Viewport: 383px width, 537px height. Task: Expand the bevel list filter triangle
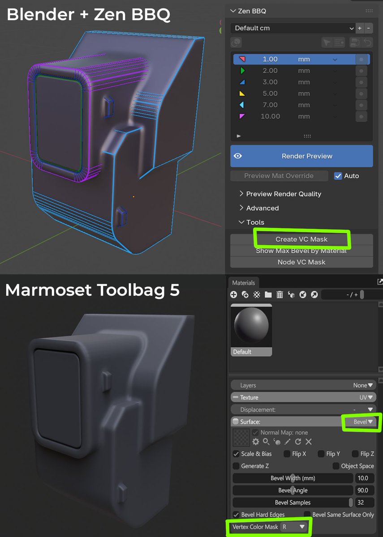coord(239,136)
